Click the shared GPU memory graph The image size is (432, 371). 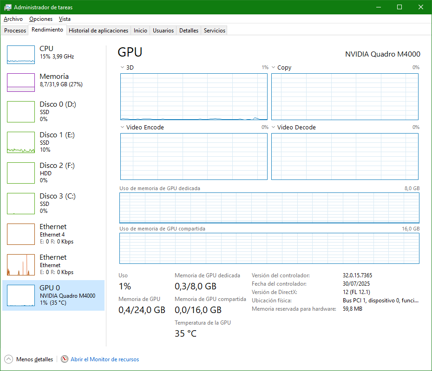click(269, 249)
